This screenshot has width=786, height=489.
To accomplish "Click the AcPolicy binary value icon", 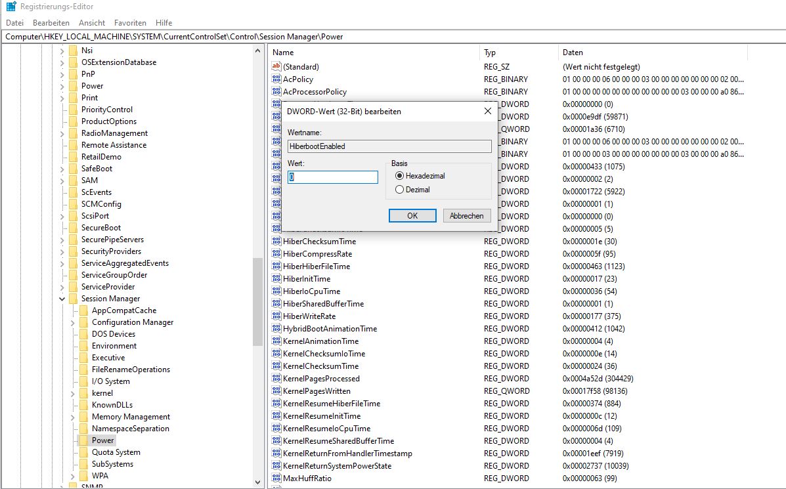I will click(x=276, y=79).
